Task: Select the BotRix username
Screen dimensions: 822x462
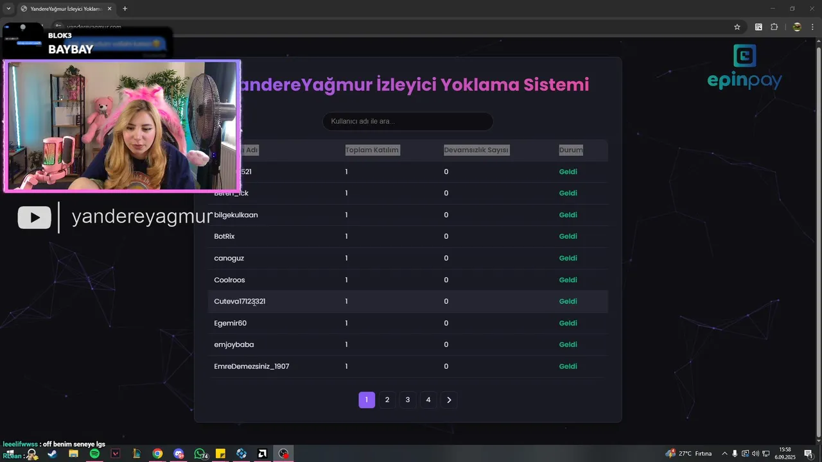Action: (224, 236)
